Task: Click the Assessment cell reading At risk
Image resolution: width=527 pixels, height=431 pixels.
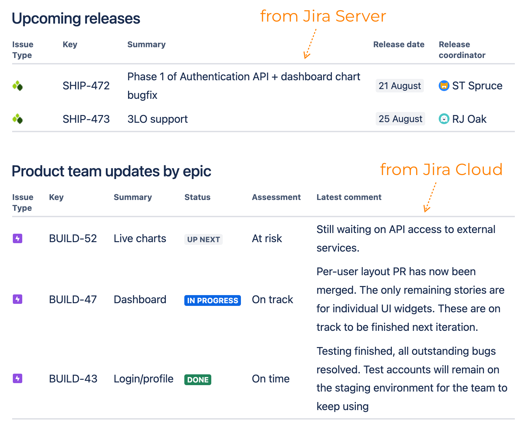Action: [267, 238]
